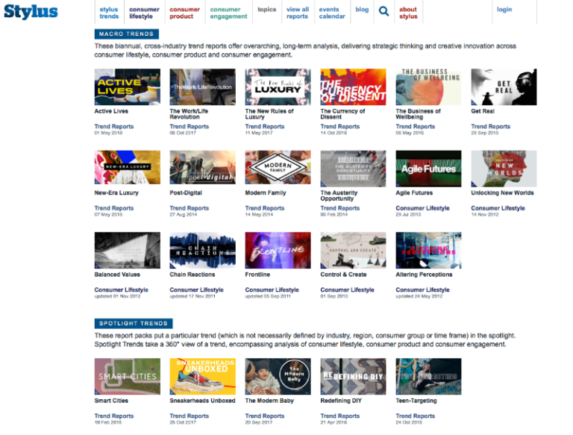Select the Modern Family report image
This screenshot has height=435, width=573.
(278, 169)
